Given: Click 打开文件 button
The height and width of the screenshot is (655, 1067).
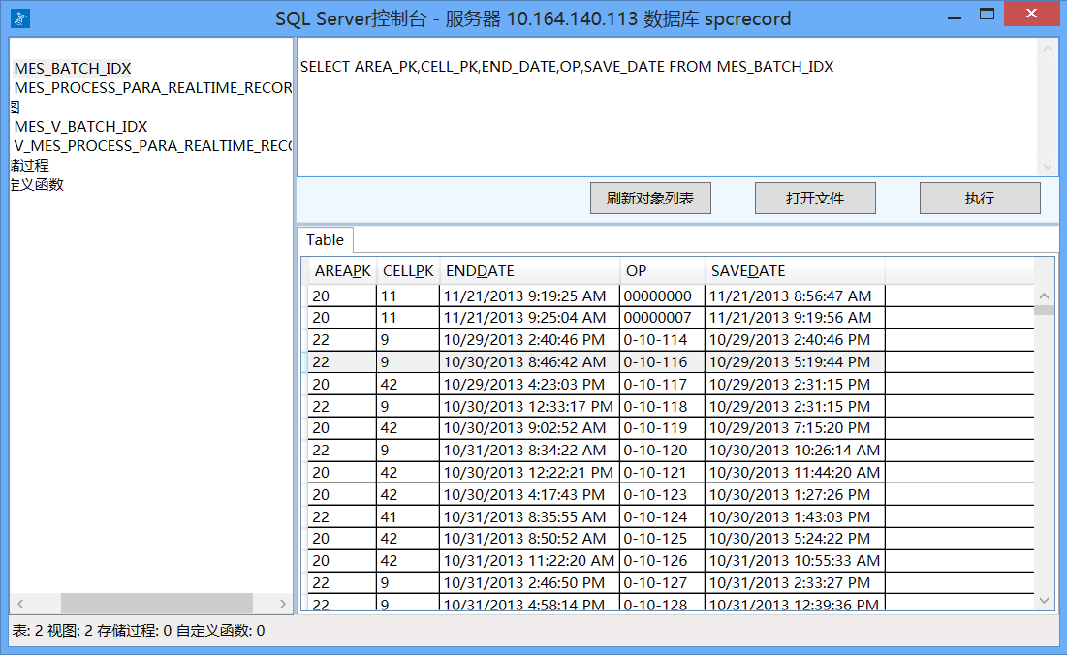Looking at the screenshot, I should coord(815,198).
